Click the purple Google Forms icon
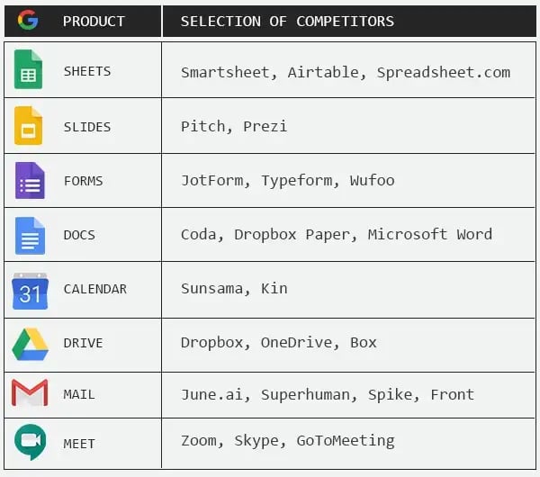 pos(30,181)
